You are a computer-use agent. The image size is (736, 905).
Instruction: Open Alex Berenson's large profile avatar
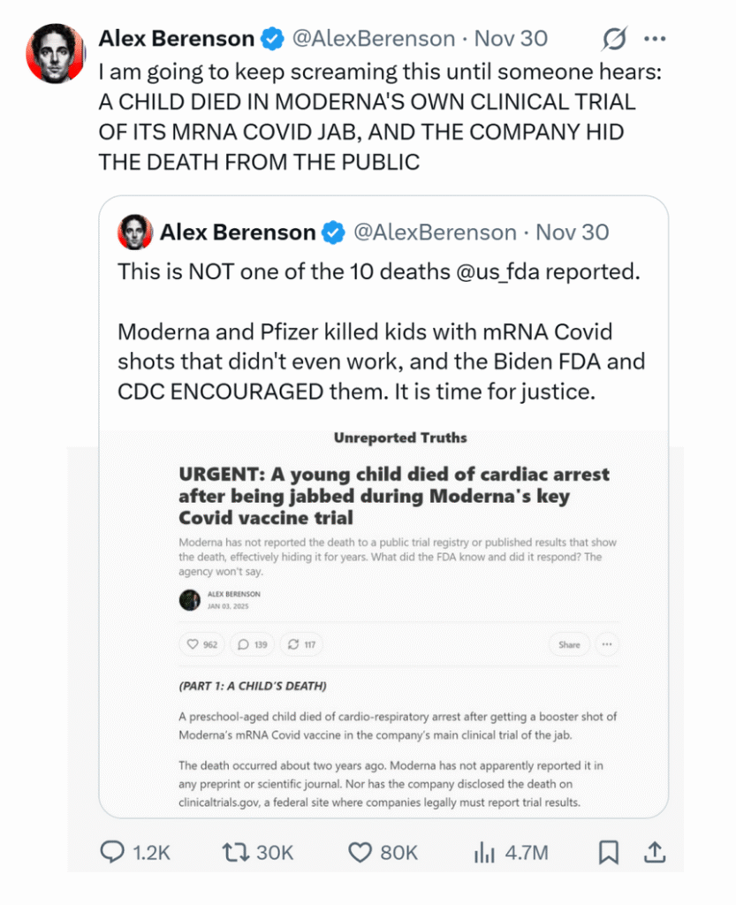click(56, 54)
